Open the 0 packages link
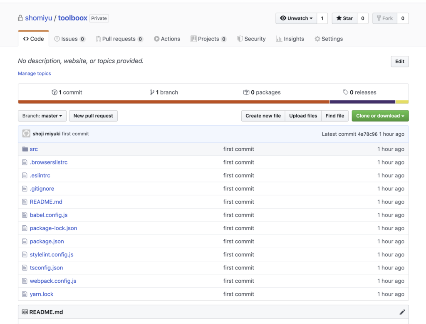Image resolution: width=426 pixels, height=324 pixels. point(262,92)
